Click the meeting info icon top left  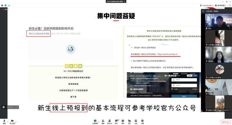pyautogui.click(x=2, y=5)
